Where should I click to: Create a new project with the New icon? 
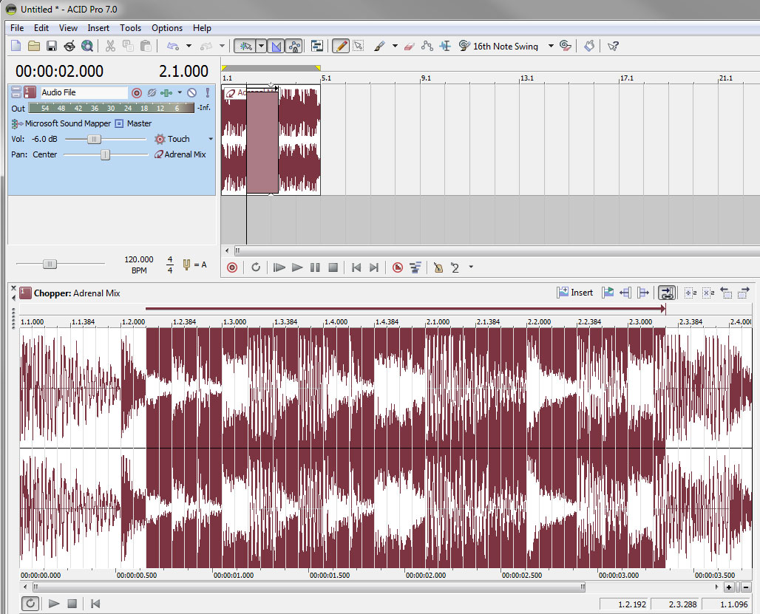[x=16, y=46]
